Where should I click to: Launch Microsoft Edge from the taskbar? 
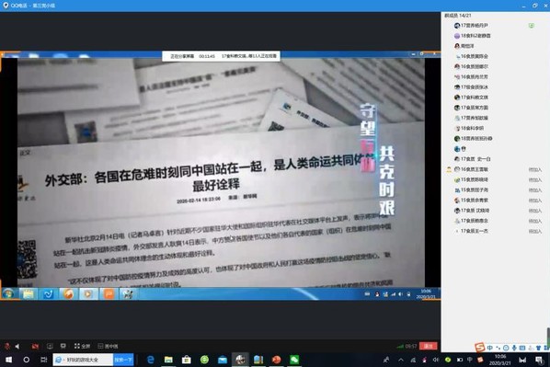[x=151, y=360]
